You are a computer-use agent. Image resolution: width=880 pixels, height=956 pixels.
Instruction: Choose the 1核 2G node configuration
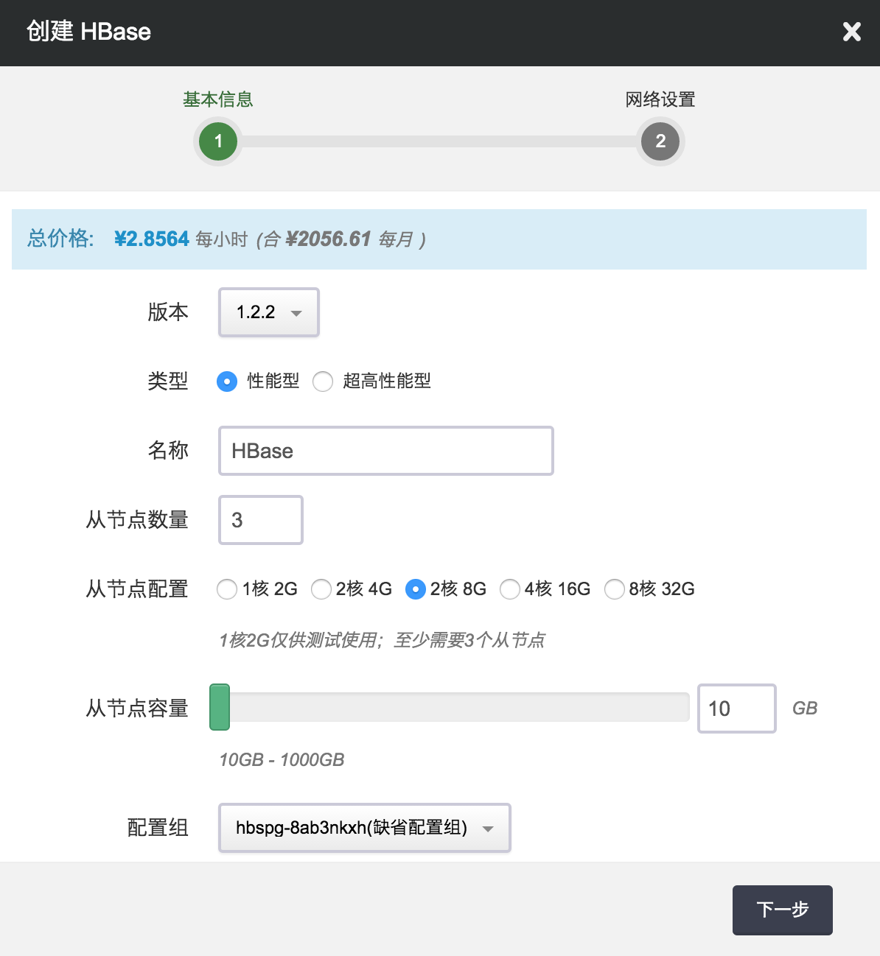(227, 589)
